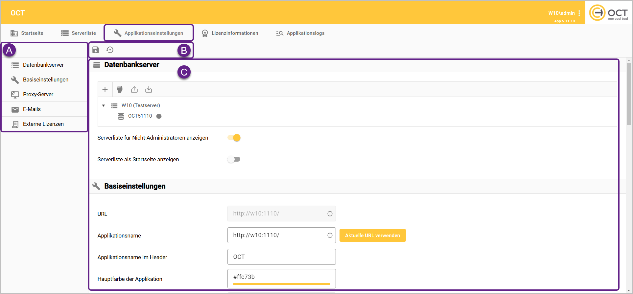Click the plus icon to add server
This screenshot has height=294, width=633.
point(105,89)
